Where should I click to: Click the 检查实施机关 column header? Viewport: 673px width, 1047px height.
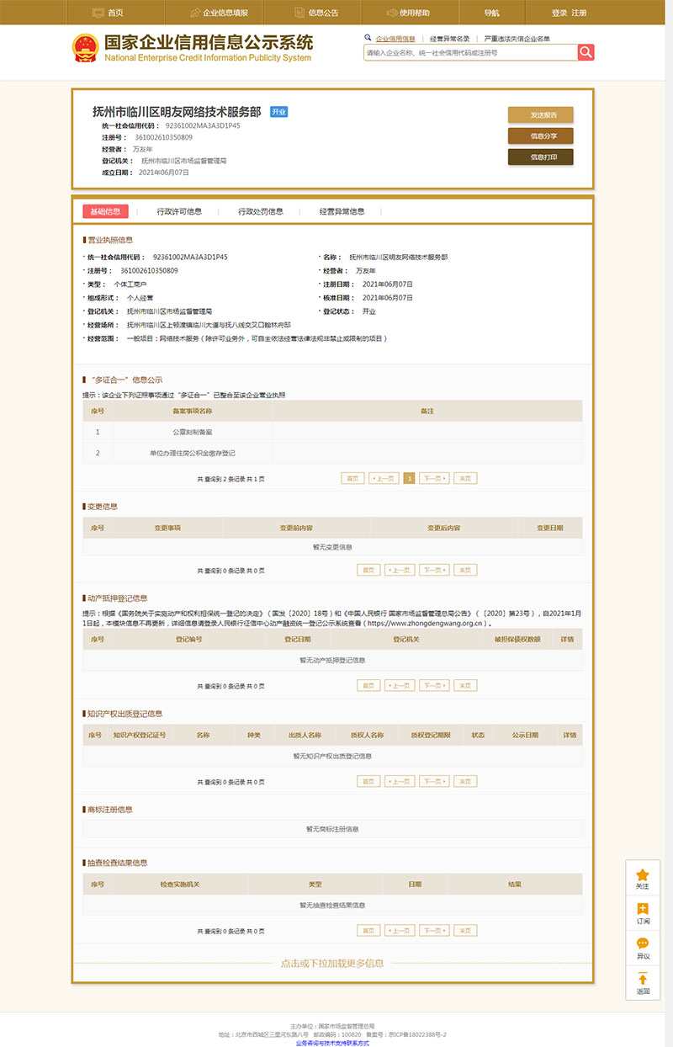tap(180, 885)
